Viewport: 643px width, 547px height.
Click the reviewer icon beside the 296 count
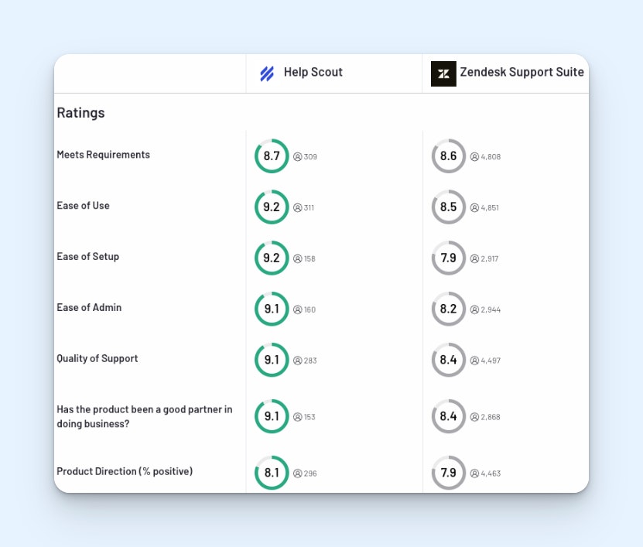pyautogui.click(x=298, y=473)
